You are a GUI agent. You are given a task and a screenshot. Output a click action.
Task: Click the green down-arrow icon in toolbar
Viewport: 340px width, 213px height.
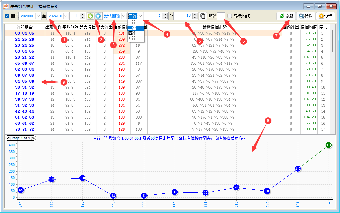tap(90, 16)
